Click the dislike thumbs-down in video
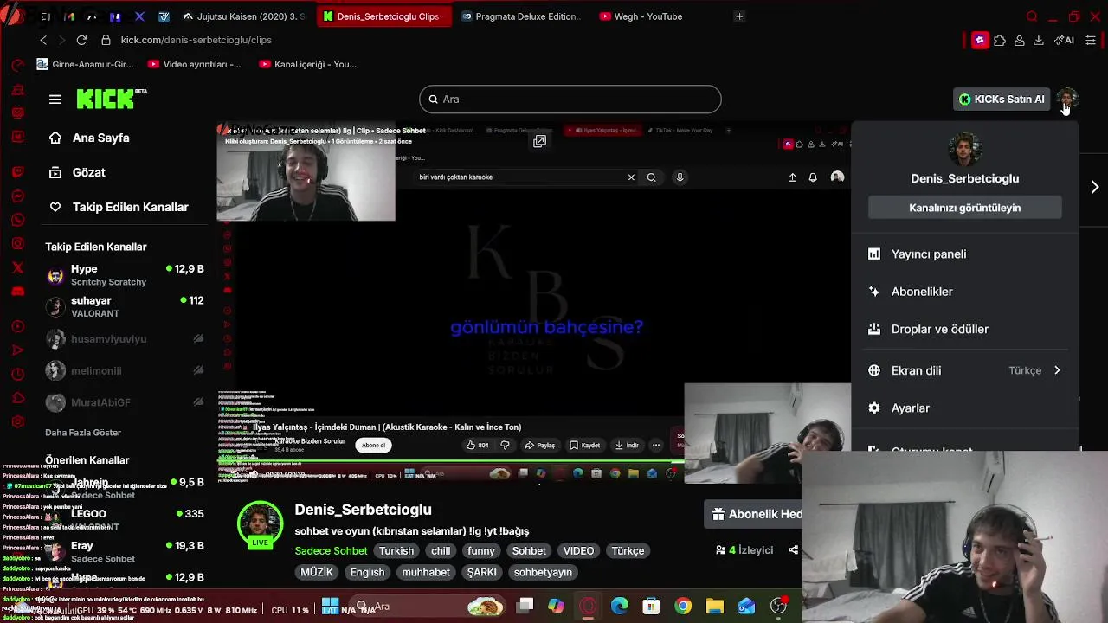Screen dimensions: 1108x623 pyautogui.click(x=505, y=446)
